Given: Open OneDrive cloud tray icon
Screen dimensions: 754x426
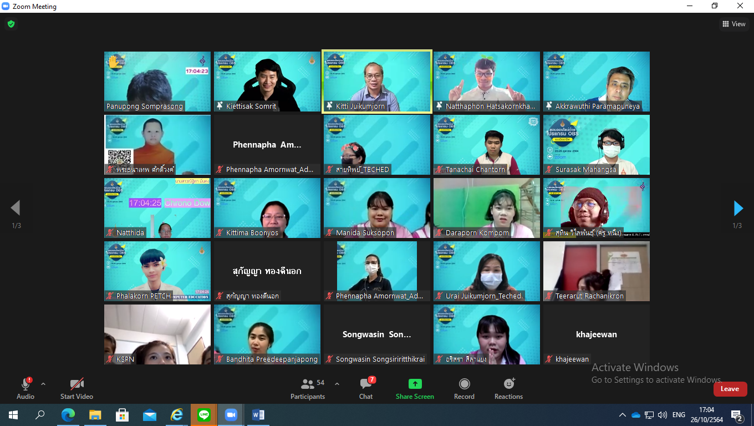Looking at the screenshot, I should [636, 414].
